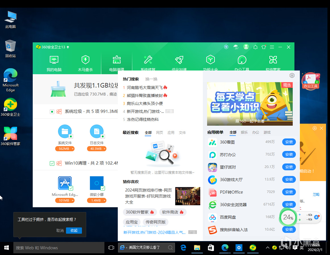
Task: Open 360软件管家 desktop shortcut
Action: (x=11, y=136)
